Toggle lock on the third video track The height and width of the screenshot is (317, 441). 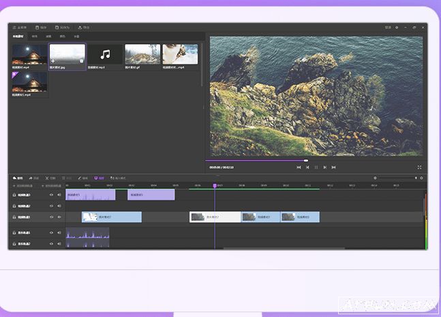pos(15,217)
